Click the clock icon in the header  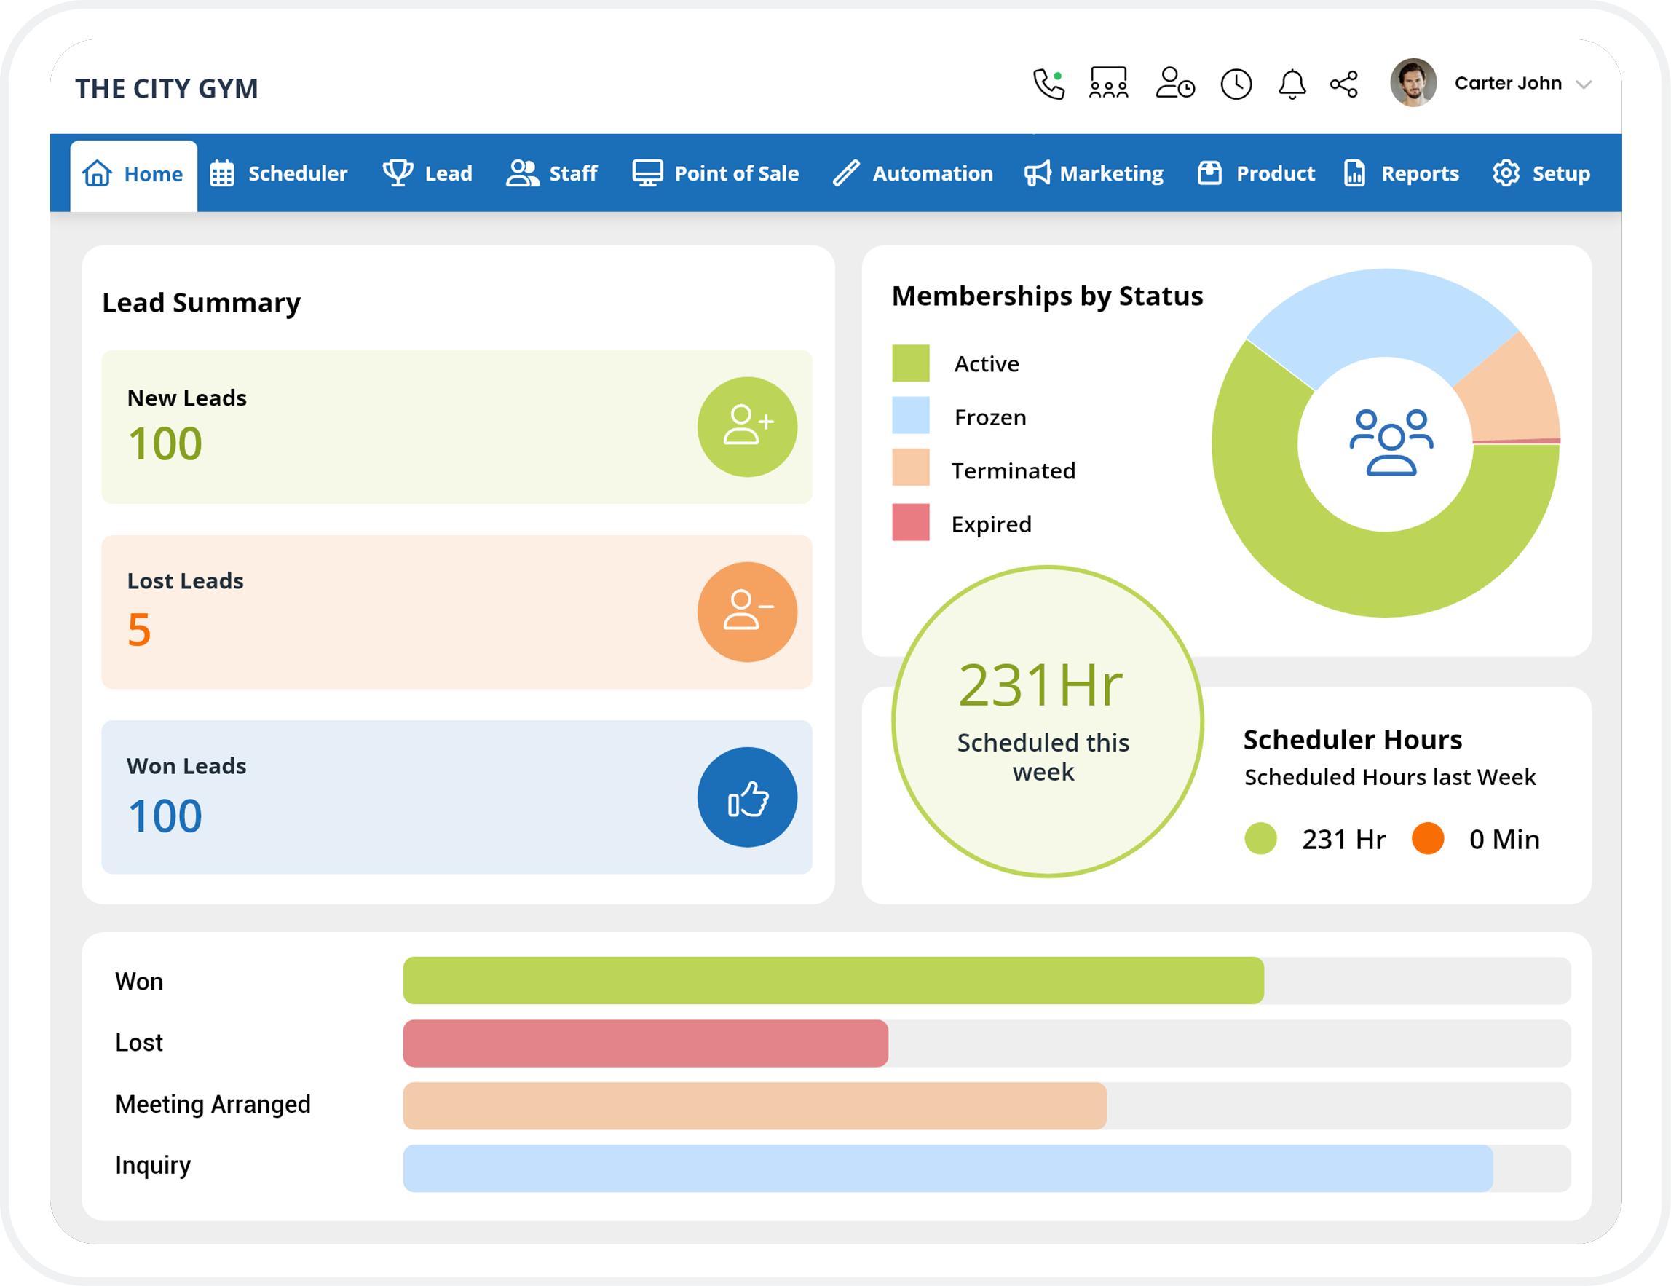pos(1235,84)
